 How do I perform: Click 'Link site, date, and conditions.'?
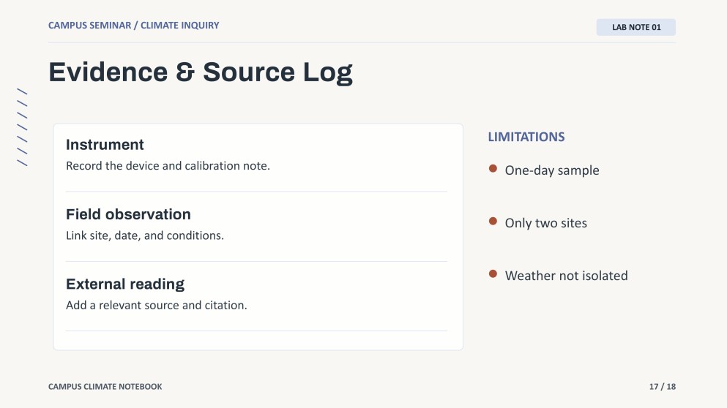click(145, 235)
